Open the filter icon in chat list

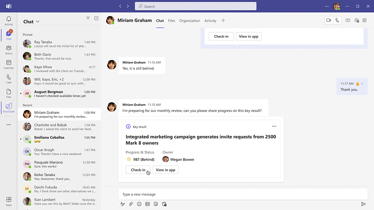click(x=88, y=18)
